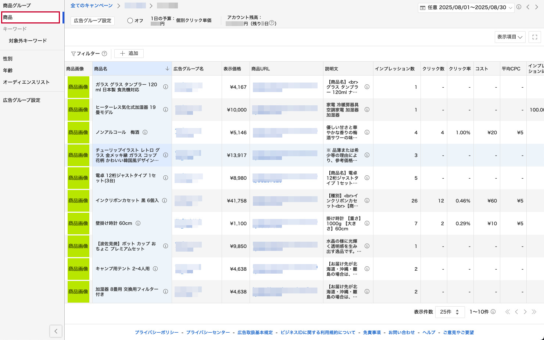Open ヘルプ footer link
The height and width of the screenshot is (340, 544).
(429, 332)
